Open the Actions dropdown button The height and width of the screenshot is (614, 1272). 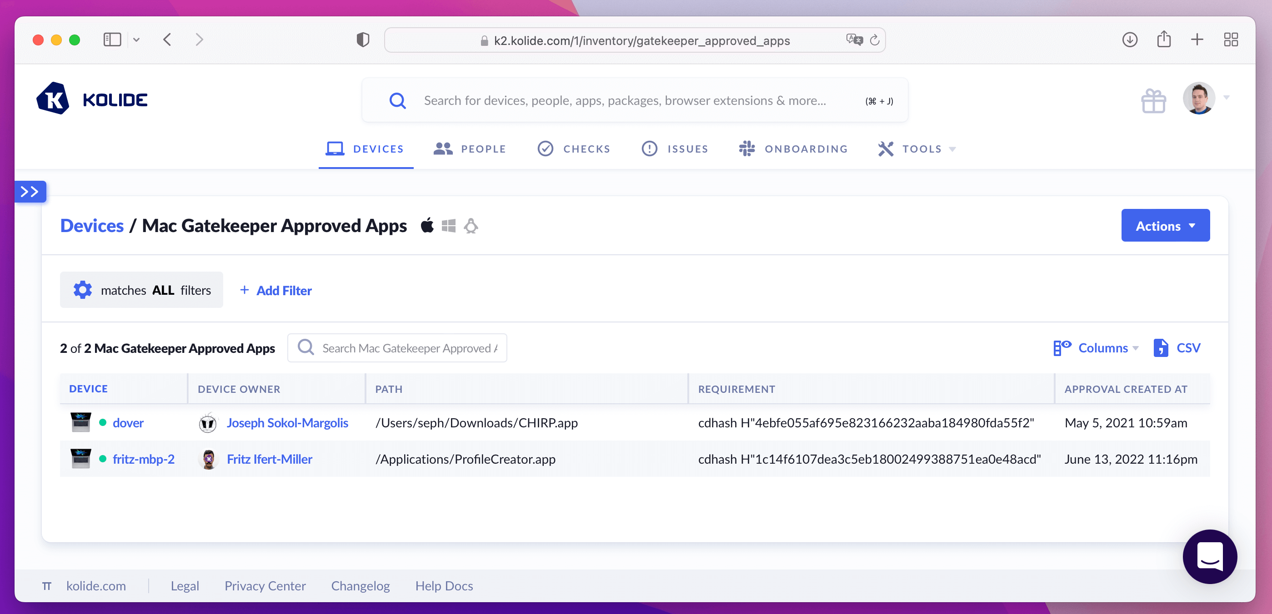point(1165,225)
